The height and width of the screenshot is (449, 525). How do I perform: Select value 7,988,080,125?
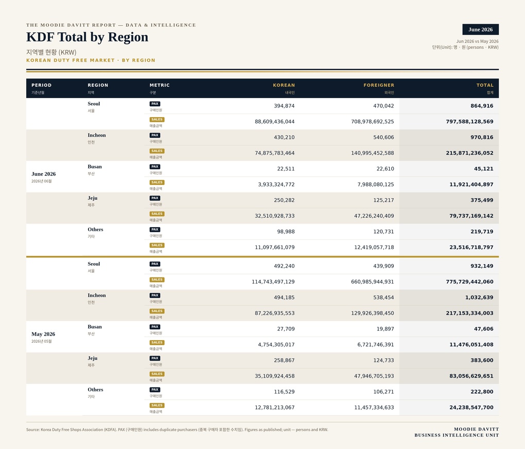click(376, 184)
